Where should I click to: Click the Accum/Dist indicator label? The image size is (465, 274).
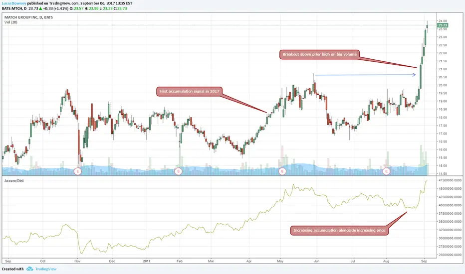pos(14,181)
